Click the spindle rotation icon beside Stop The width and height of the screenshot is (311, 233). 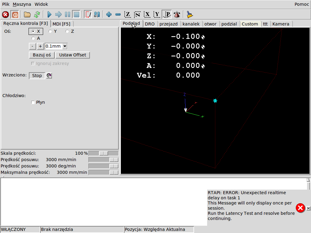tap(49, 76)
